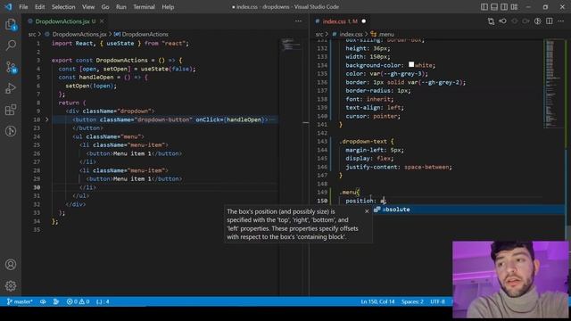Viewport: 571px width, 321px height.
Task: Open the Search view in activity bar
Action: click(11, 45)
